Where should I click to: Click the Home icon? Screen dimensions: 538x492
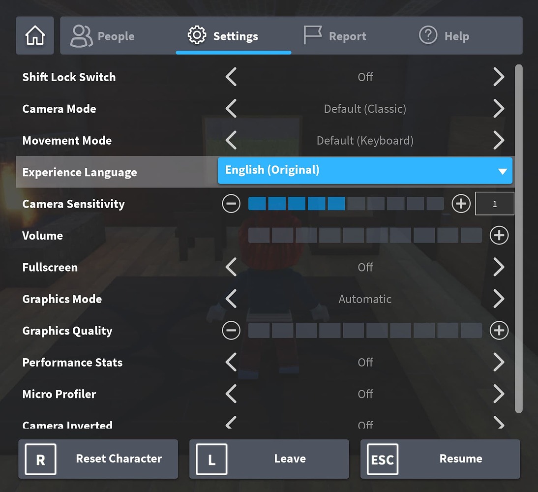click(x=34, y=35)
